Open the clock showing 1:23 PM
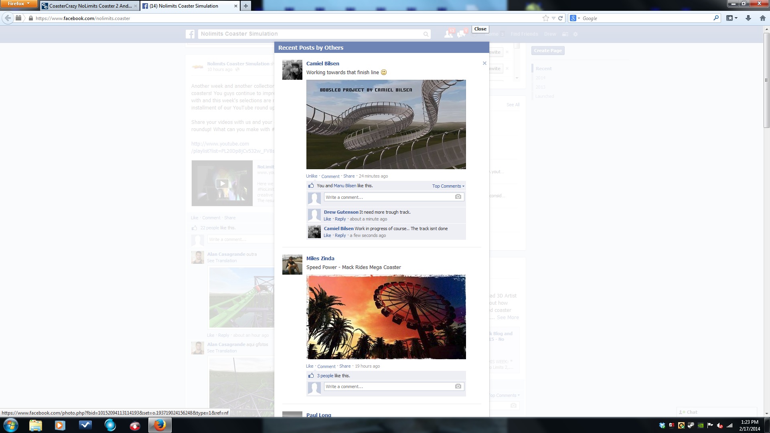 point(750,425)
